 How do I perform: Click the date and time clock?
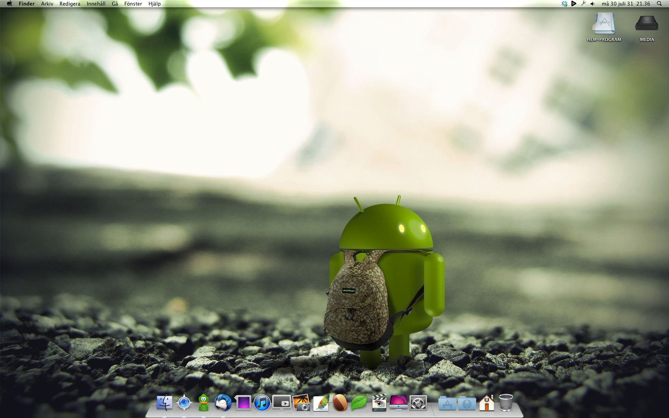coord(626,4)
